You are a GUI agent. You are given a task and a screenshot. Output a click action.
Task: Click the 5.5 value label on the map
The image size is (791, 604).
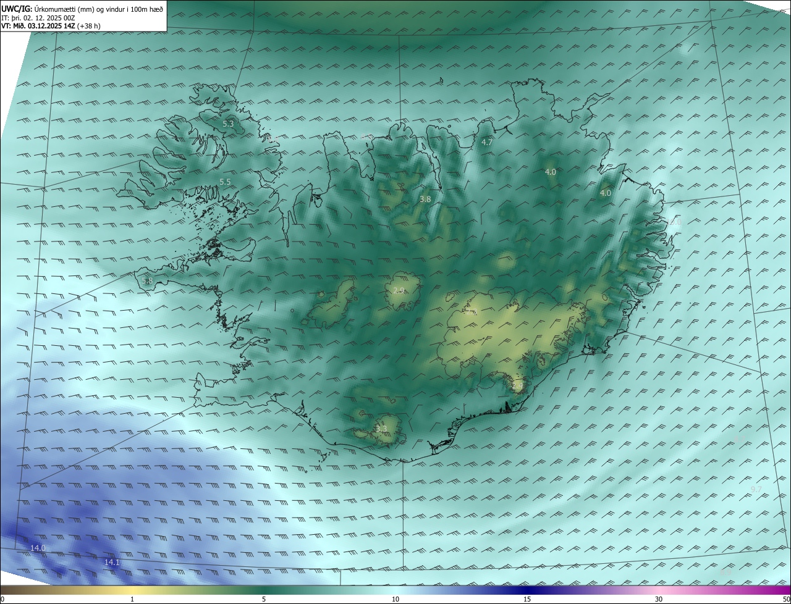pos(225,182)
